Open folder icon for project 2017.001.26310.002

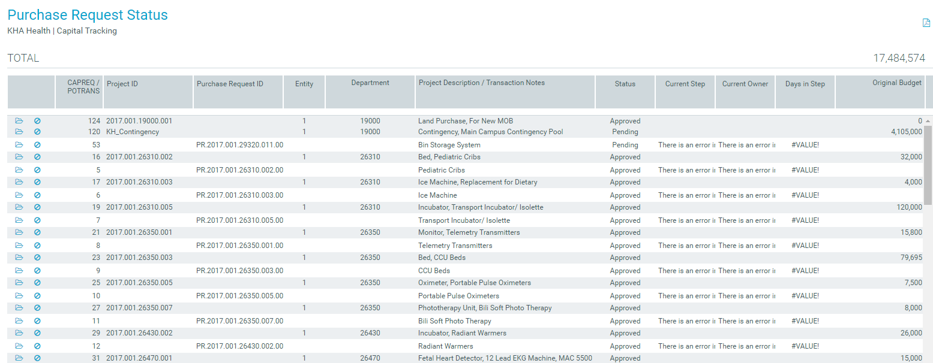click(x=19, y=157)
